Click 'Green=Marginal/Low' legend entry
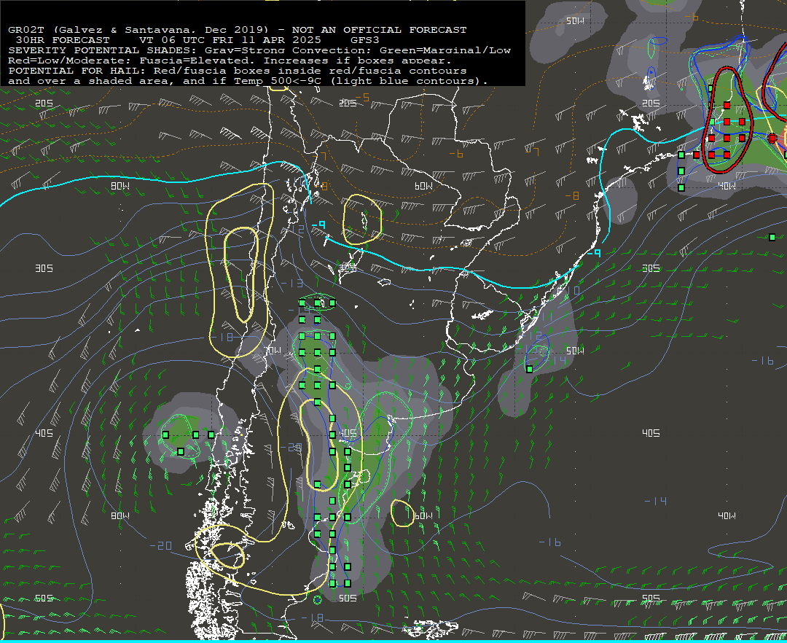The height and width of the screenshot is (643, 787). pyautogui.click(x=445, y=50)
